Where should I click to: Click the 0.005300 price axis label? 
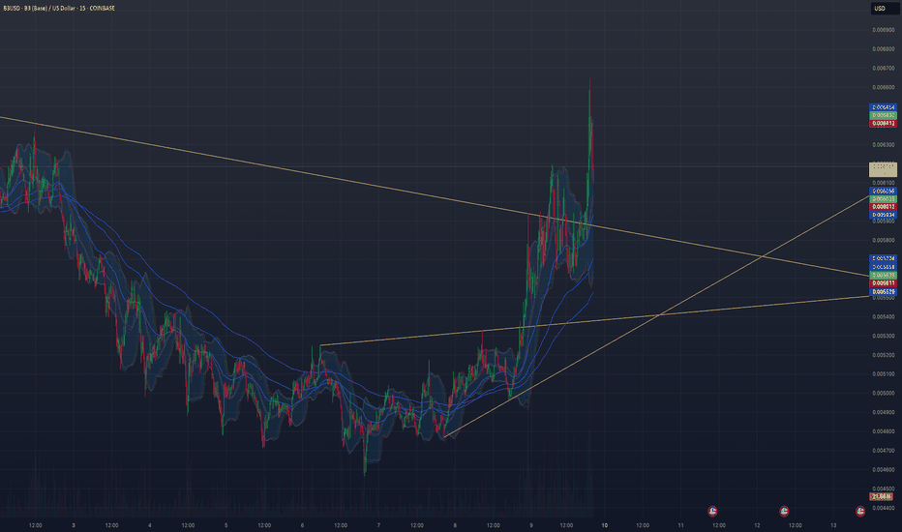pos(883,336)
